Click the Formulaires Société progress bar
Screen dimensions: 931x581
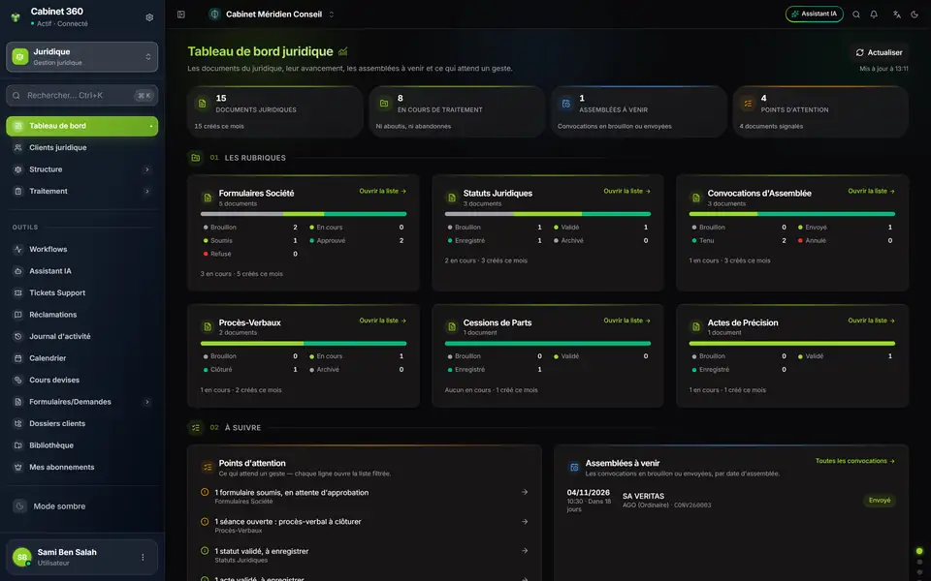pyautogui.click(x=304, y=214)
